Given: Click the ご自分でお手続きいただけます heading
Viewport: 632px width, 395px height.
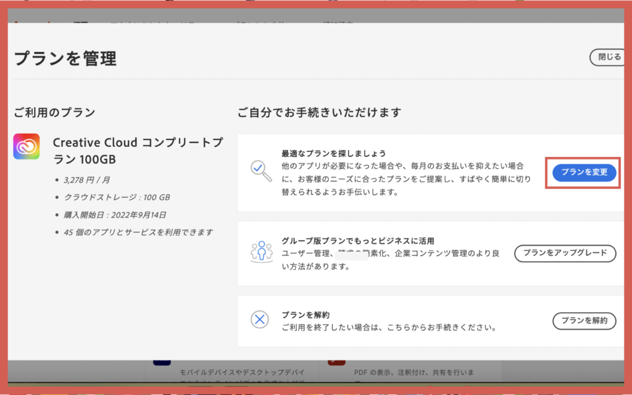Looking at the screenshot, I should [319, 112].
